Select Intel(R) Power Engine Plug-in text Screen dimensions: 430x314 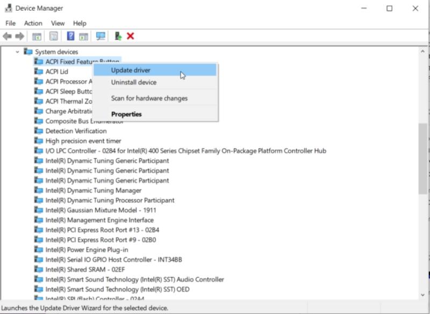87,250
